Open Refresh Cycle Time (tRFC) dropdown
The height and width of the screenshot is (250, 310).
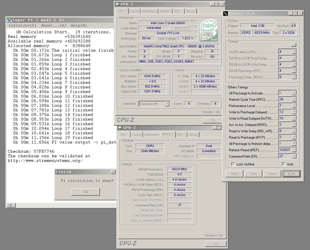pyautogui.click(x=294, y=99)
